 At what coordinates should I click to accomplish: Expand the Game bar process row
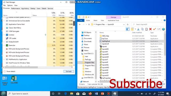4,45
